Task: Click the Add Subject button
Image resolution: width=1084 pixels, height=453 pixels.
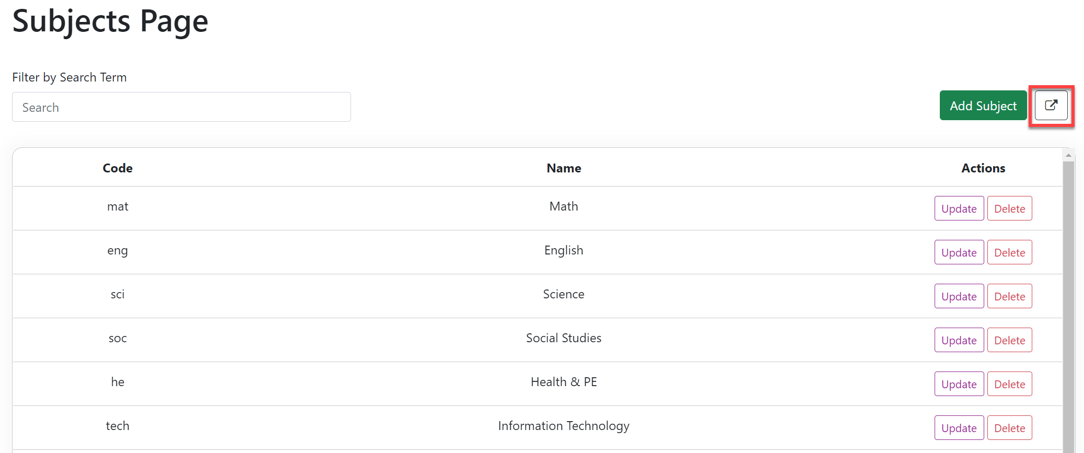Action: pyautogui.click(x=983, y=106)
